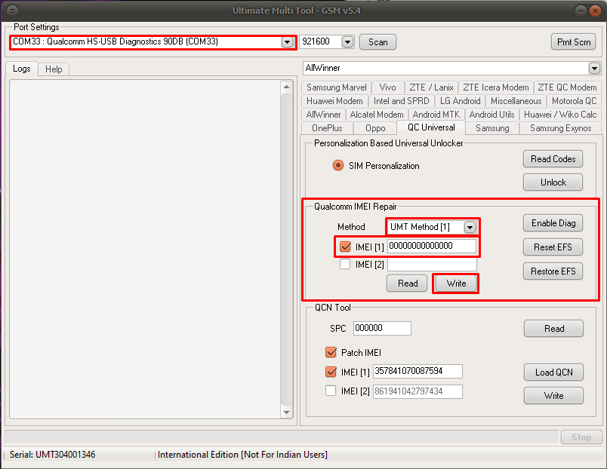The height and width of the screenshot is (469, 607).
Task: Switch to the Samsung Exynos tab
Action: point(560,128)
